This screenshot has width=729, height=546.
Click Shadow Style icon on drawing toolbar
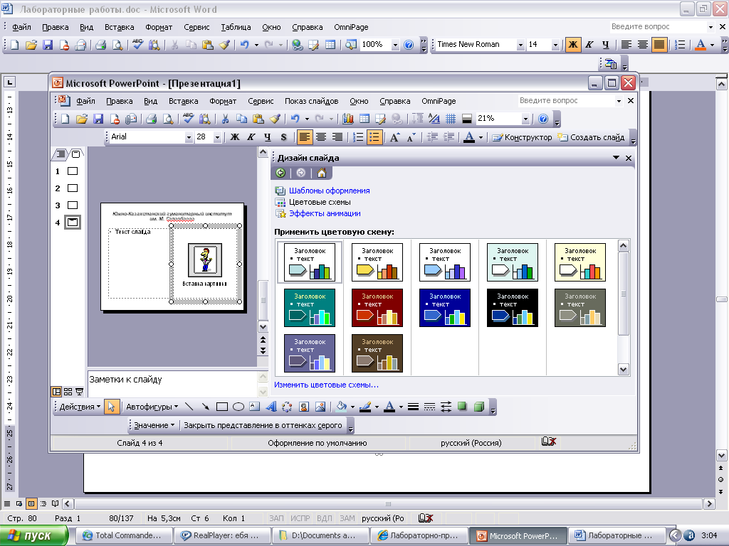[462, 407]
